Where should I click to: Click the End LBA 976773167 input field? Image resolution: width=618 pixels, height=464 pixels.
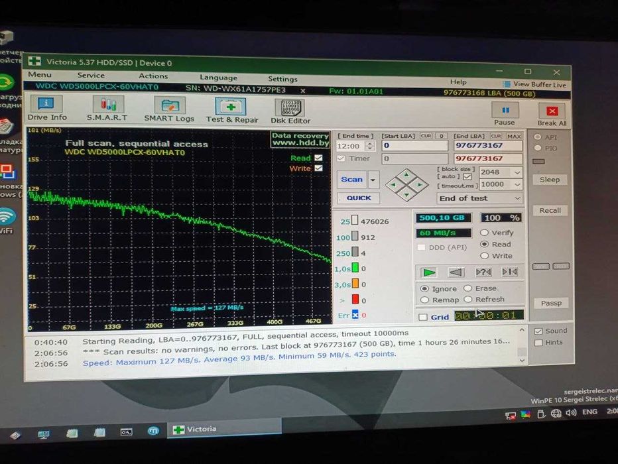(x=488, y=146)
